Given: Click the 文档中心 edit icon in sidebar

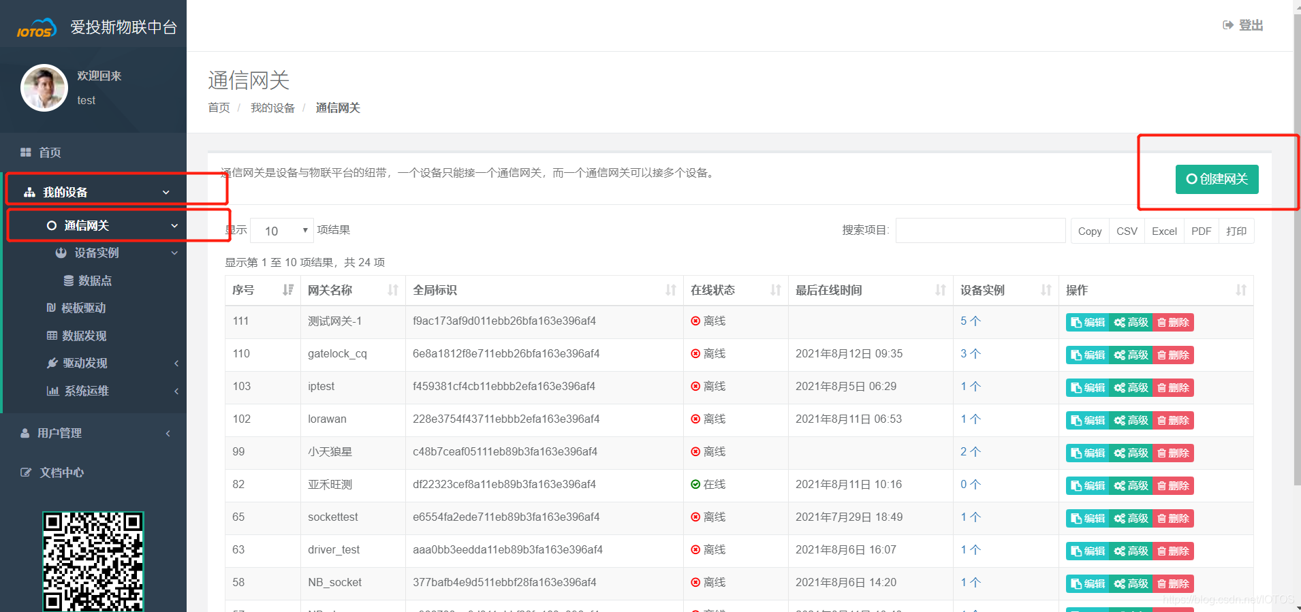Looking at the screenshot, I should (26, 472).
